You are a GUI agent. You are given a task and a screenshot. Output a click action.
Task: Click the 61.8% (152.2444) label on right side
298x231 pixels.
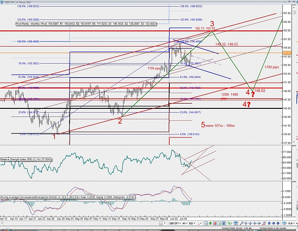coord(190,77)
